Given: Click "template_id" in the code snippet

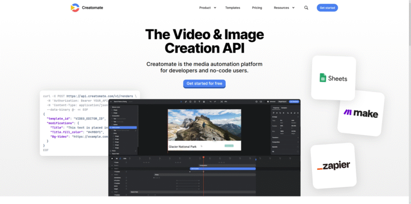Looking at the screenshot, I should [58, 118].
